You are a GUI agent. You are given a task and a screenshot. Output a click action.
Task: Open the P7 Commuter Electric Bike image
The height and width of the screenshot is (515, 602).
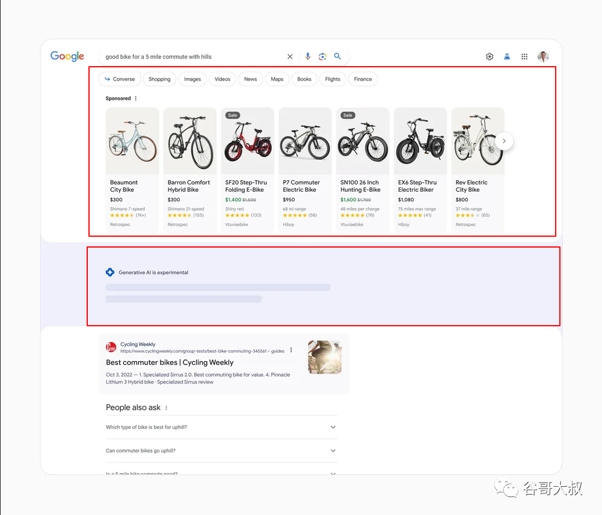pos(305,141)
